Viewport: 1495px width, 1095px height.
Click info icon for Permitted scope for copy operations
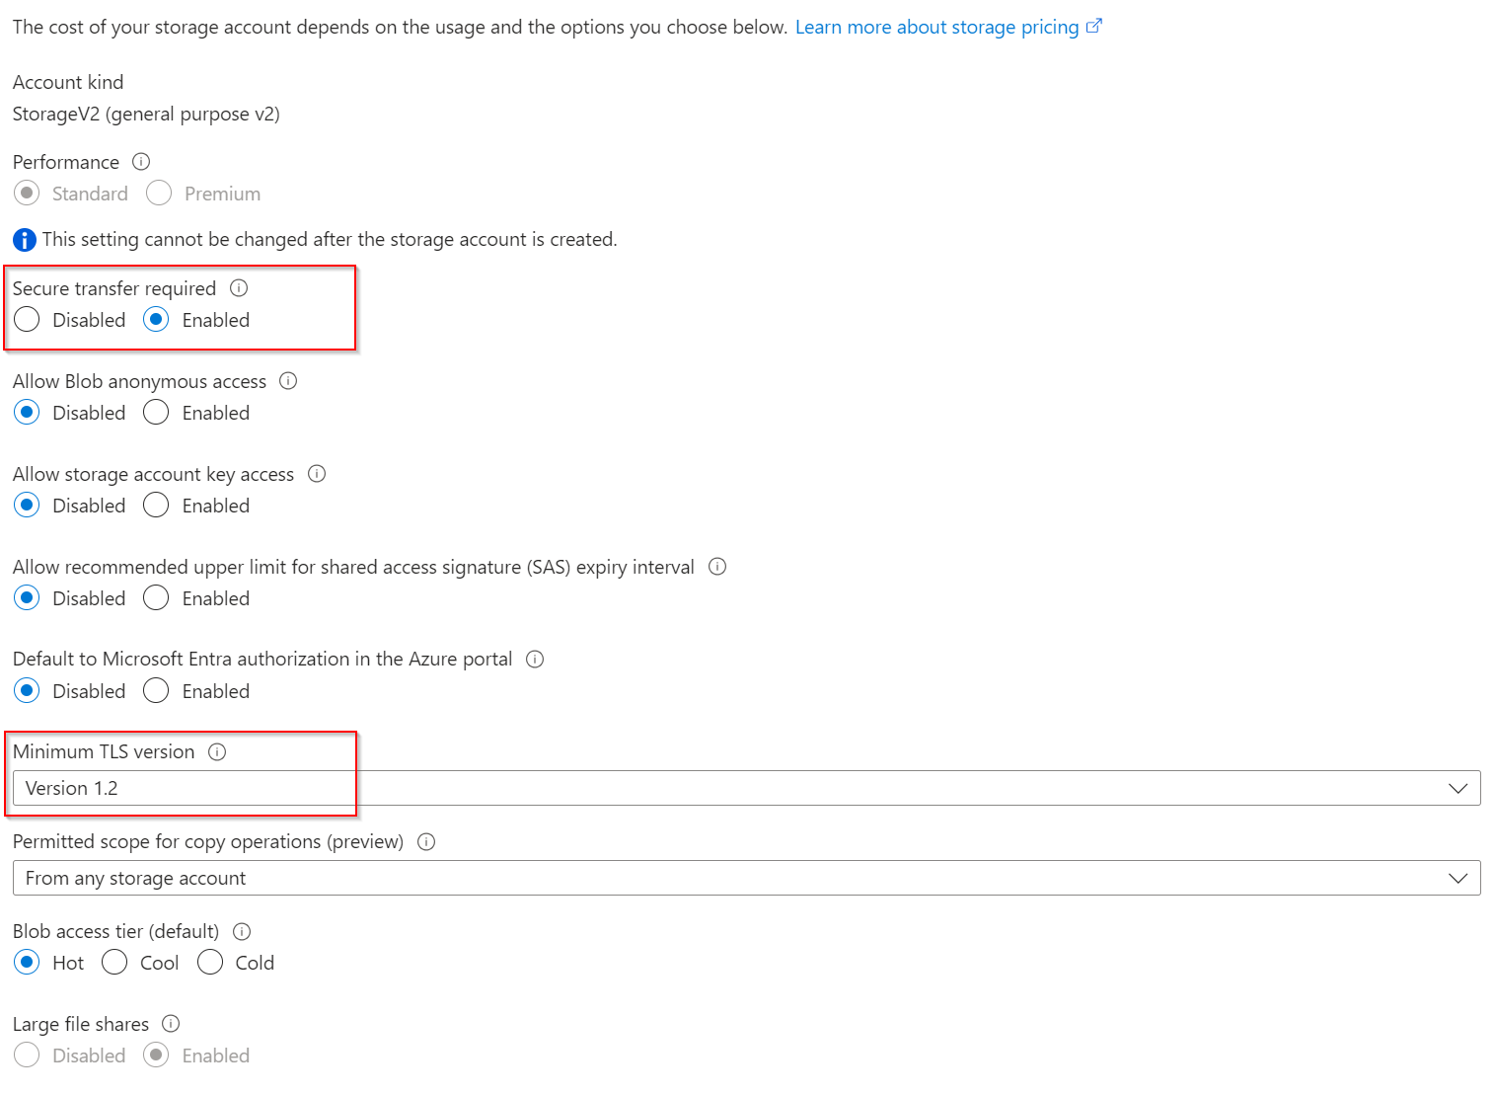(x=426, y=842)
